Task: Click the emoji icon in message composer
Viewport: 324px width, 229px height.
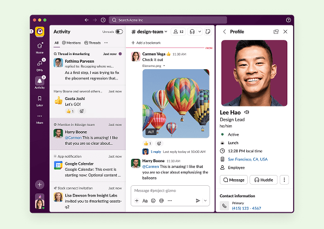Action: (153, 200)
